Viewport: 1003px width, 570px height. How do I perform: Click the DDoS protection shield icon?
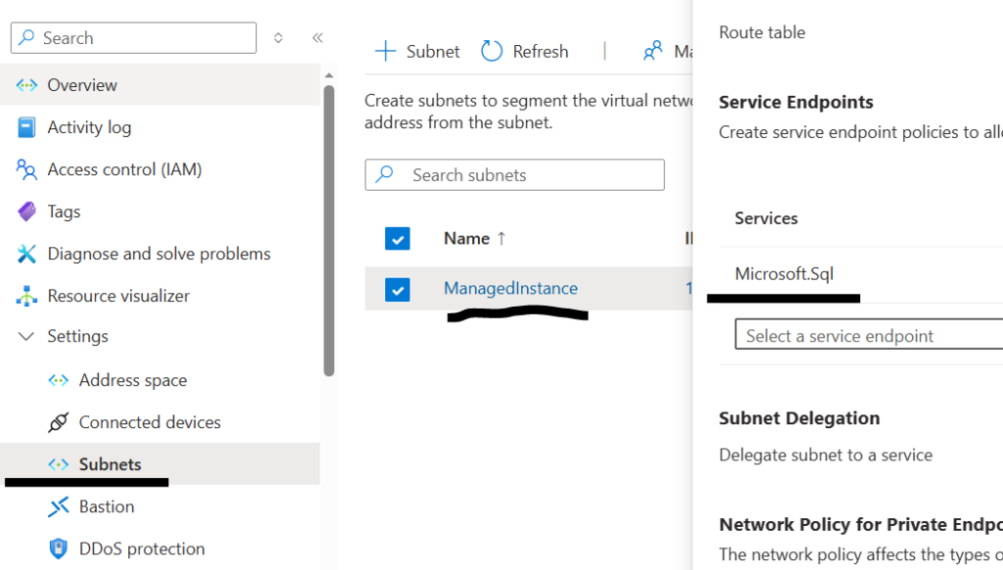[58, 548]
